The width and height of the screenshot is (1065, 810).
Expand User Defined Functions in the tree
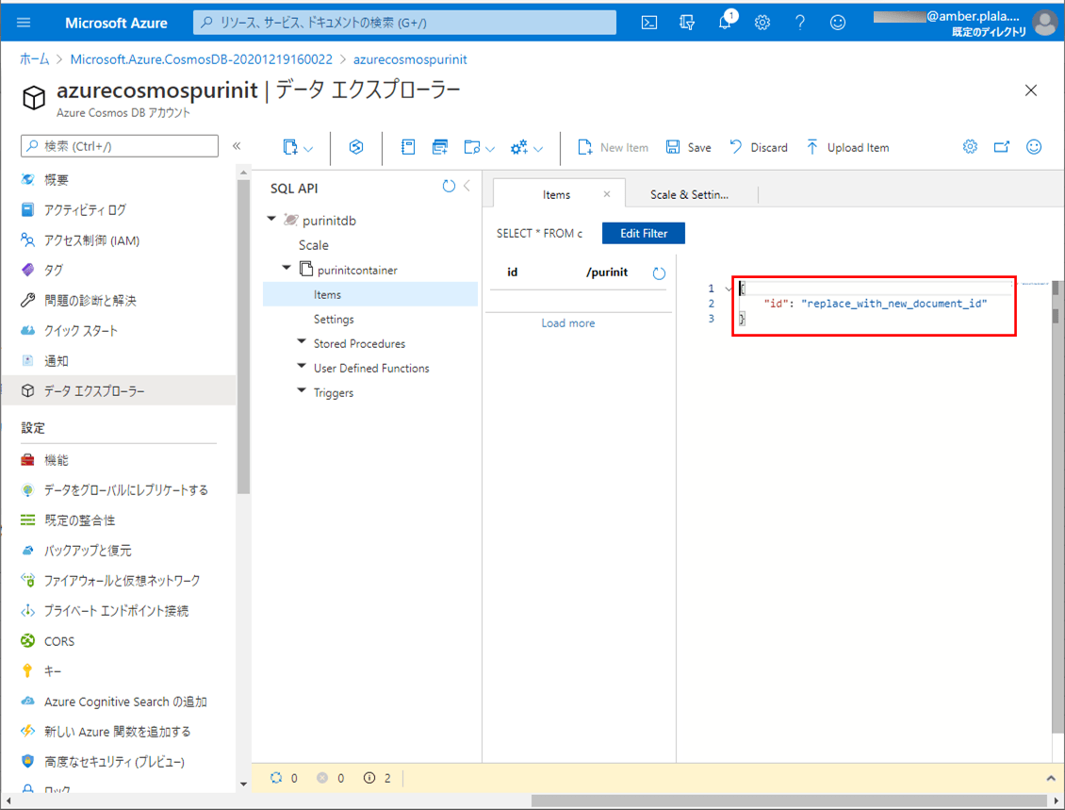(302, 366)
